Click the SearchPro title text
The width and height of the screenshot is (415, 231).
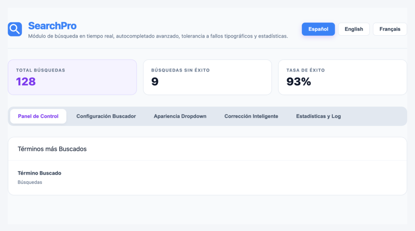(x=52, y=26)
